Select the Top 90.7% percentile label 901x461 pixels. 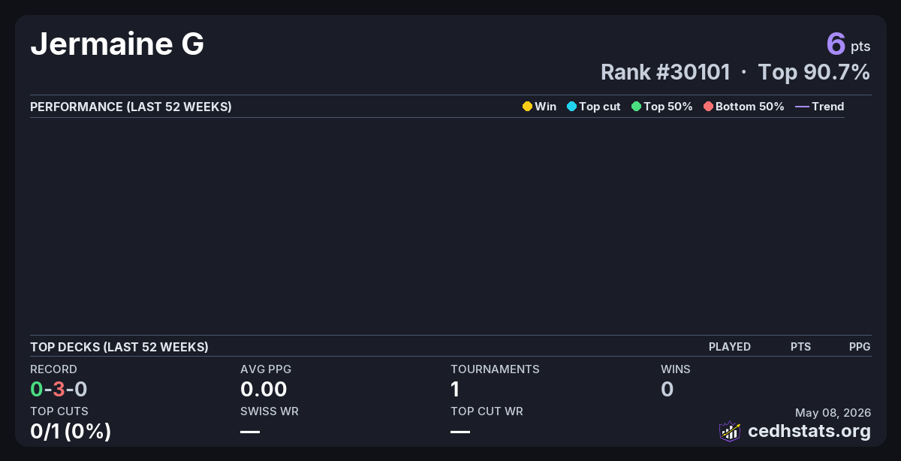(x=814, y=72)
